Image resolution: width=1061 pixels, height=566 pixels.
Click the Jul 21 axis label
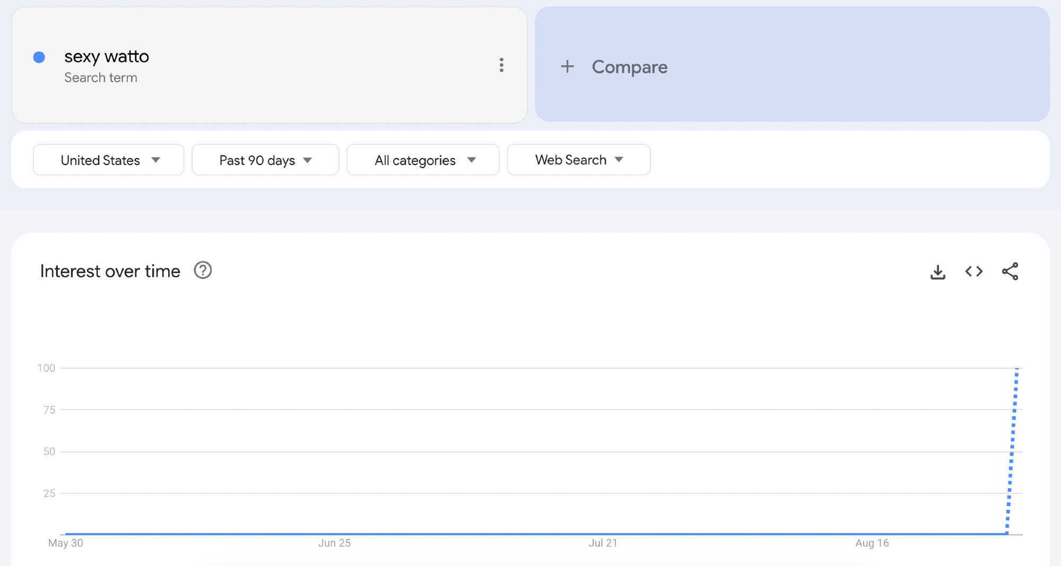[x=603, y=543]
